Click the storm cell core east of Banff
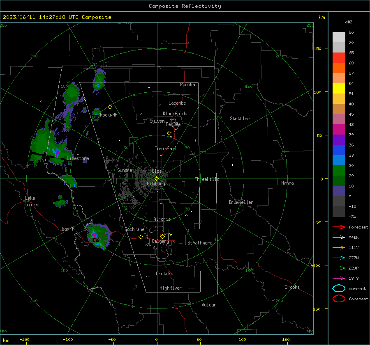The height and width of the screenshot is (345, 370). pos(95,235)
